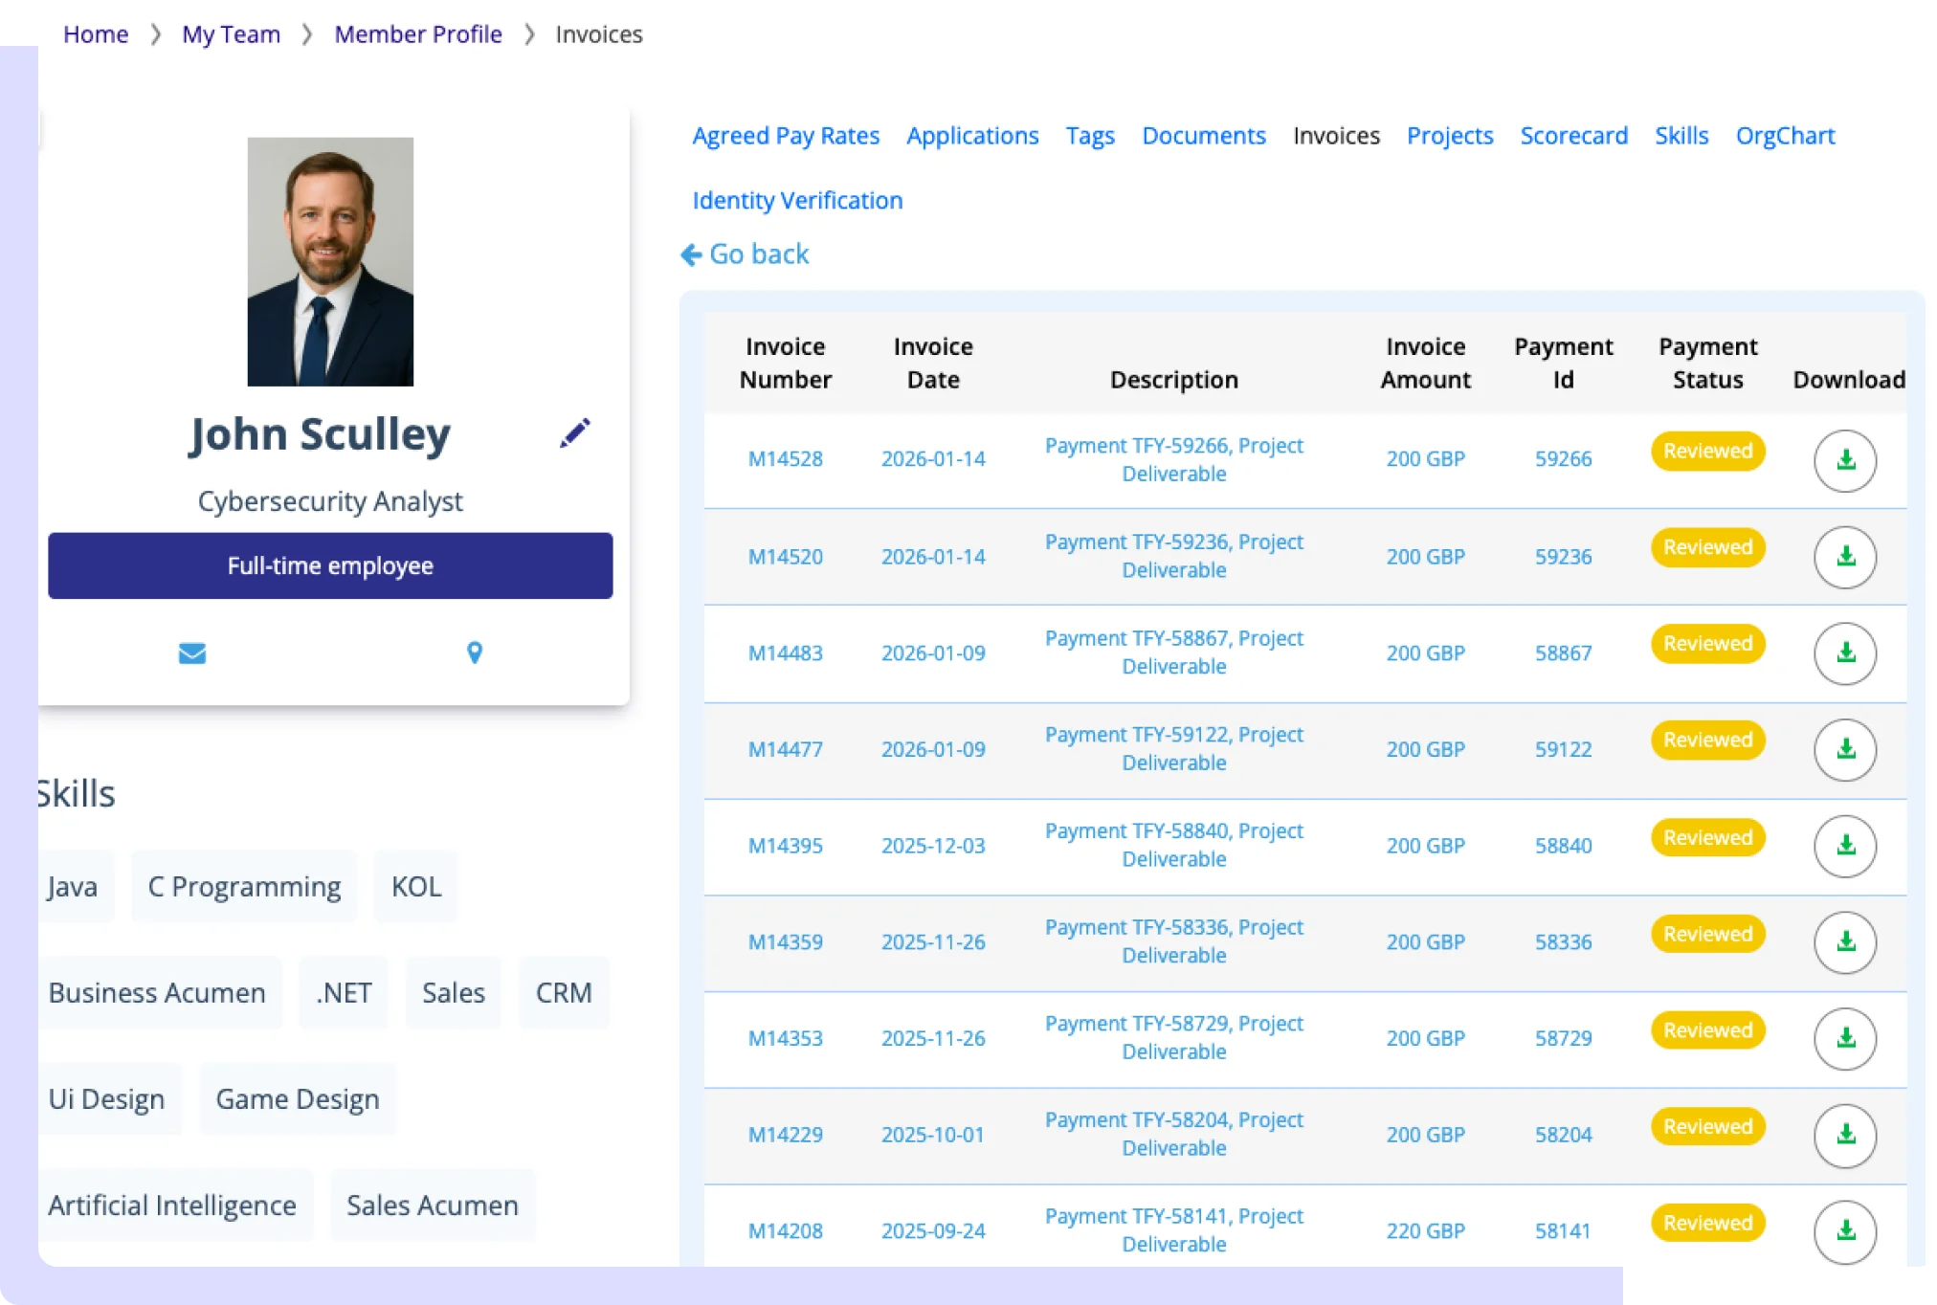
Task: Download invoice M14229
Action: coord(1845,1135)
